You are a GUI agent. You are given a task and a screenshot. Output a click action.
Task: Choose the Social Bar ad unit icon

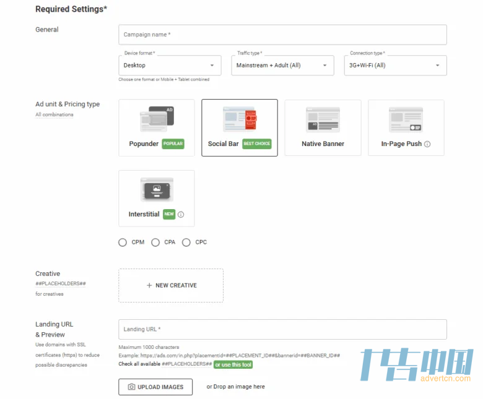coord(239,119)
